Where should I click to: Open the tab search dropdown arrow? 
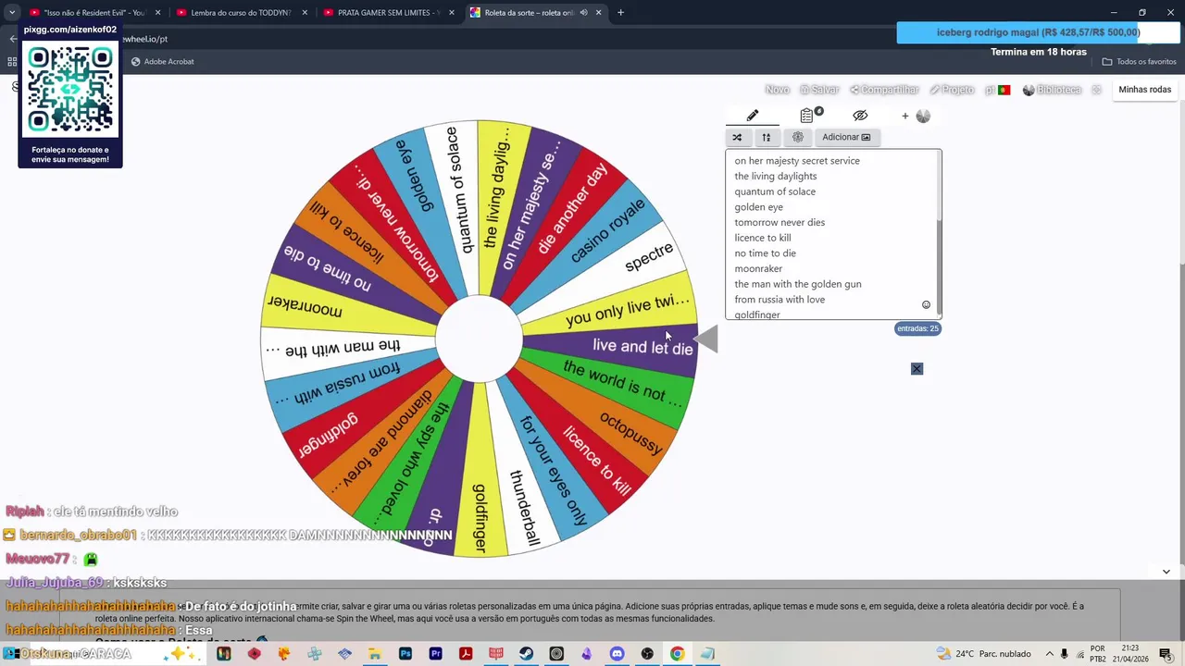pos(12,13)
